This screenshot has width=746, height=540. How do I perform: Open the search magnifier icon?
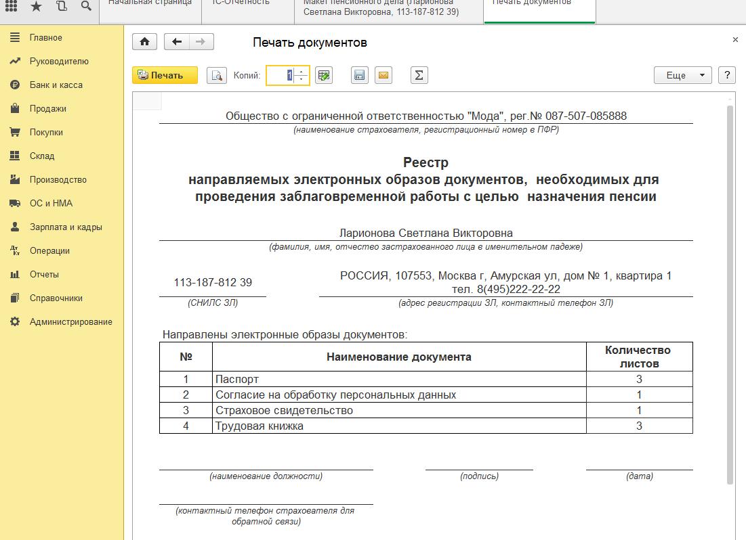(86, 6)
